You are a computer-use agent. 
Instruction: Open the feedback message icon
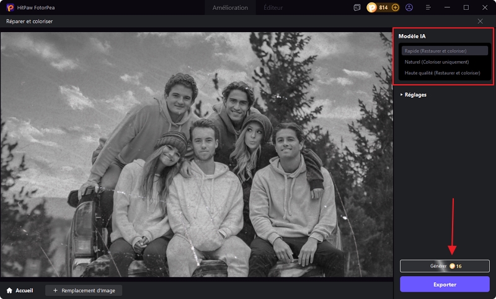coord(356,7)
